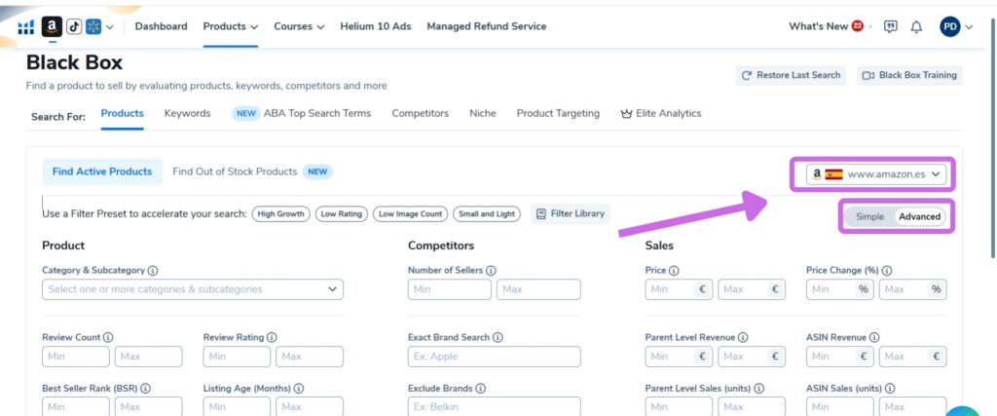The width and height of the screenshot is (997, 416).
Task: Open the notifications bell
Action: coord(916,26)
